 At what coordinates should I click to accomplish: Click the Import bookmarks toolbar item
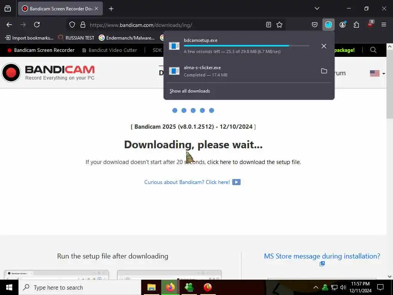pos(29,38)
